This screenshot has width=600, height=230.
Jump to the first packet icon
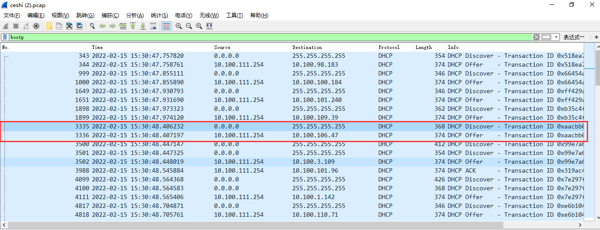(x=133, y=26)
